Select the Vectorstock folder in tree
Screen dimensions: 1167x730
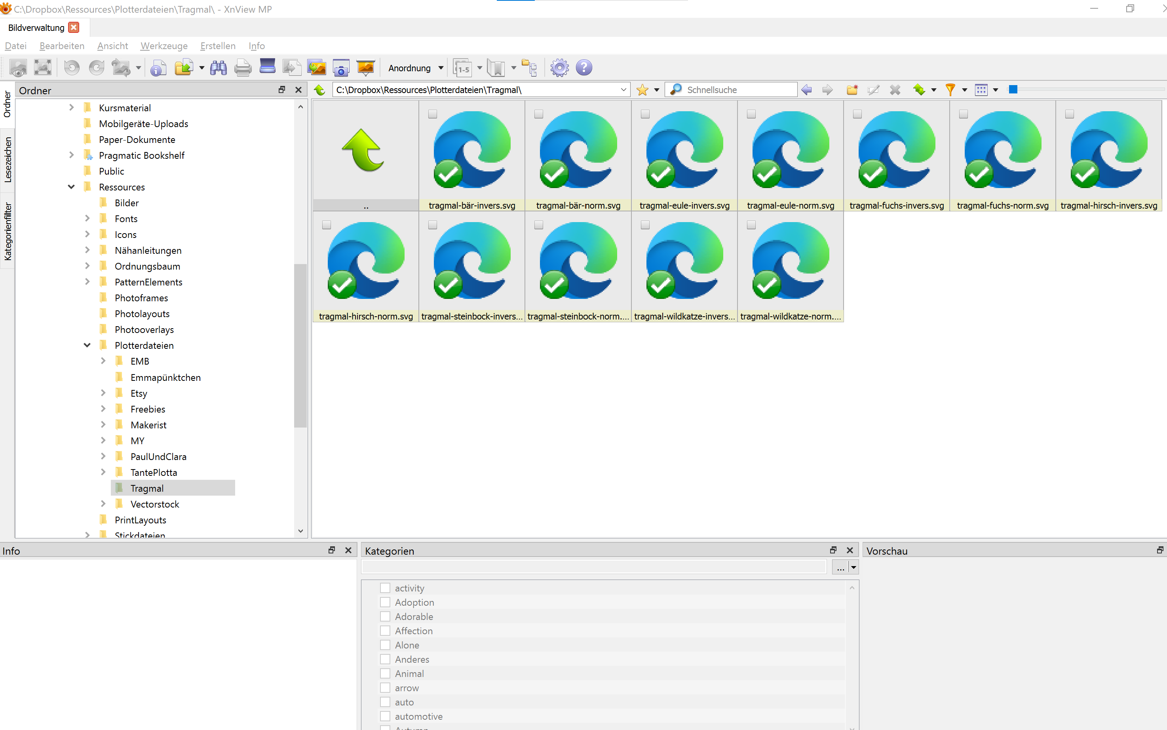point(154,504)
